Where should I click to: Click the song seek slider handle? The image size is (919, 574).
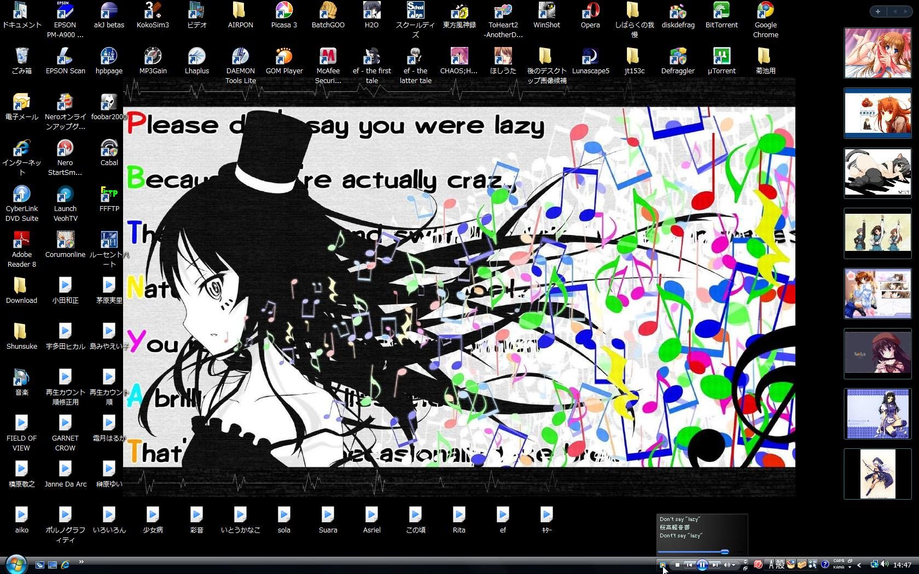coord(725,552)
